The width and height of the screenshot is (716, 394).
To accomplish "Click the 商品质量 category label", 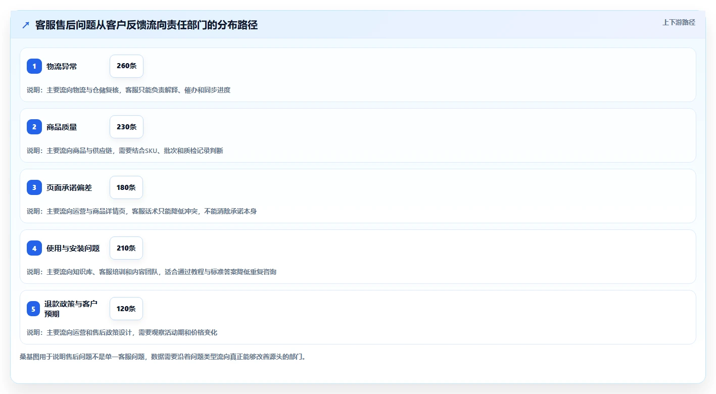I will pyautogui.click(x=62, y=127).
